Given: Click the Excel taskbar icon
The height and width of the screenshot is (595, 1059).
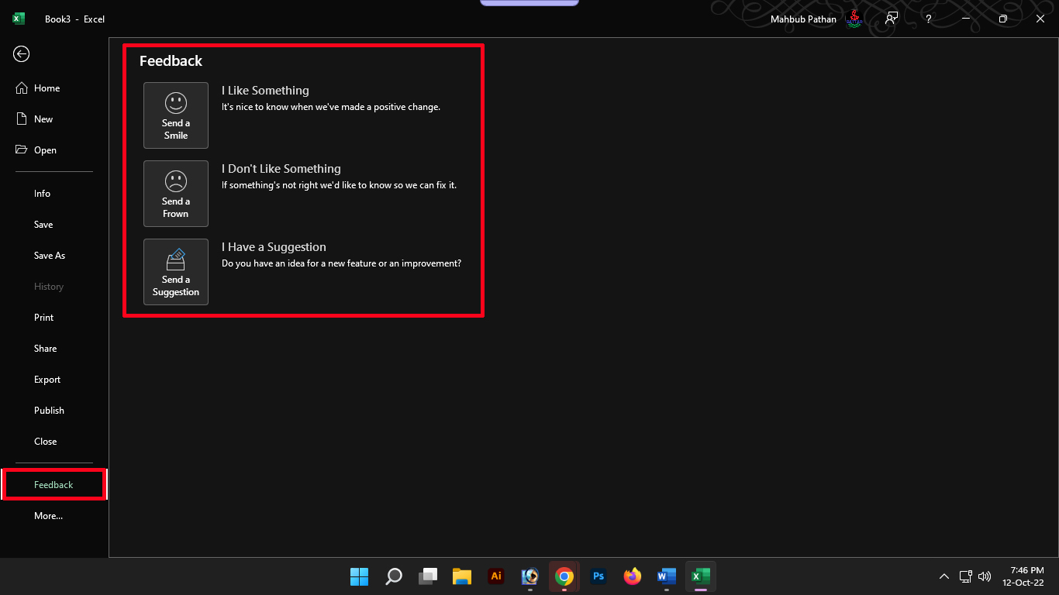Looking at the screenshot, I should 701,576.
